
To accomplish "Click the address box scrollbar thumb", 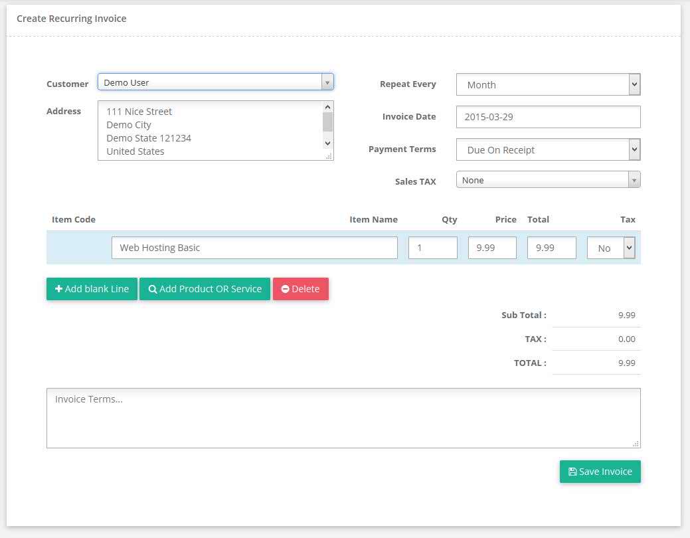I will tap(327, 122).
